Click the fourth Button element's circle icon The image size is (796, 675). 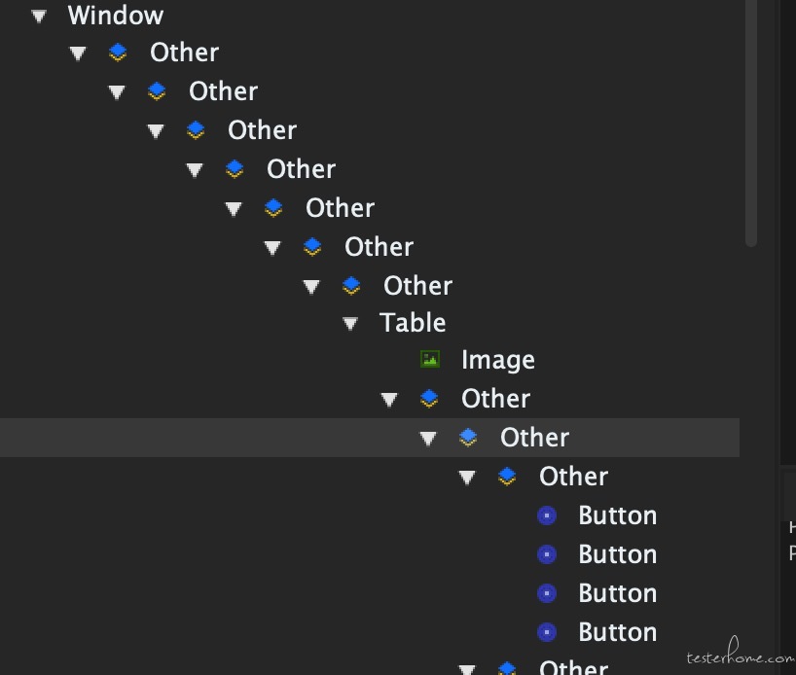click(x=547, y=632)
